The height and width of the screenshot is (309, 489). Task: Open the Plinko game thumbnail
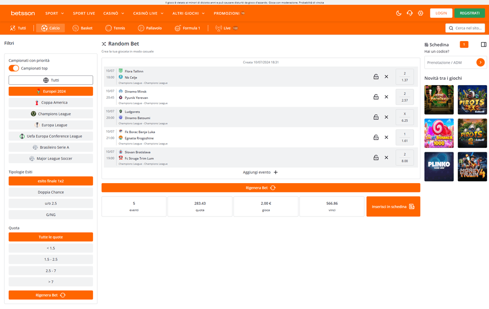[x=439, y=166]
